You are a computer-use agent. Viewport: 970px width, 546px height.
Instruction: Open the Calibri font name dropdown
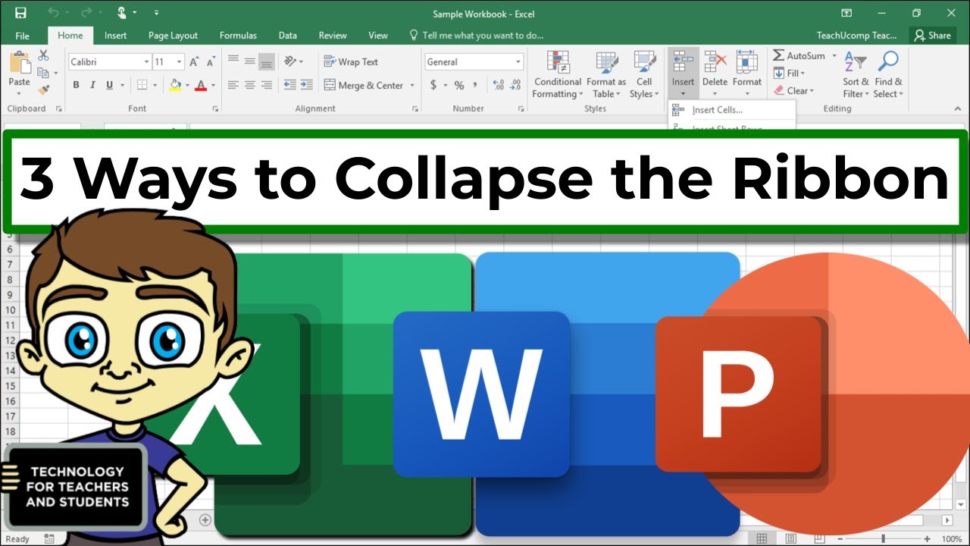point(146,62)
